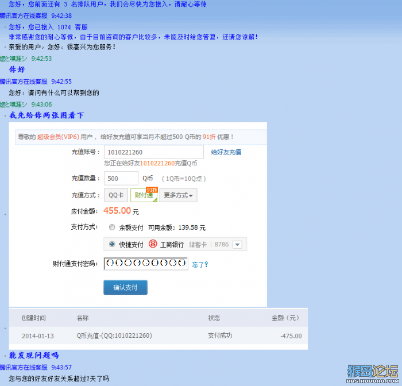The image size is (402, 386).
Task: Focus the 充值数量 input with 500
Action: click(x=121, y=178)
